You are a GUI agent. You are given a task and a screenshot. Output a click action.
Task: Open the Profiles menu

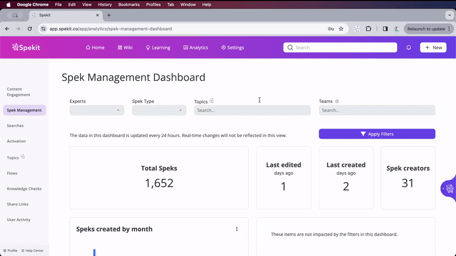click(153, 5)
